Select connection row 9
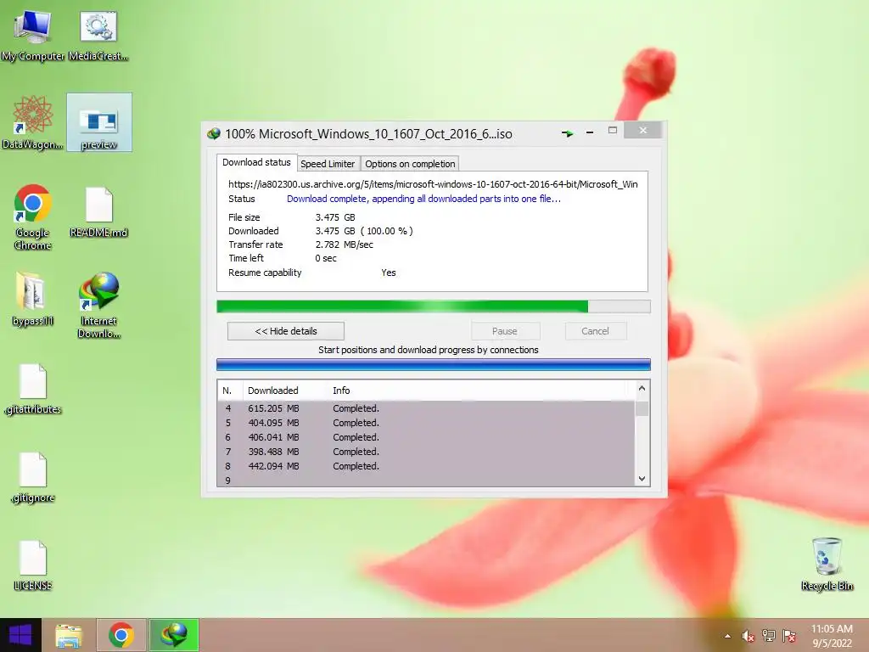This screenshot has height=652, width=869. point(426,481)
